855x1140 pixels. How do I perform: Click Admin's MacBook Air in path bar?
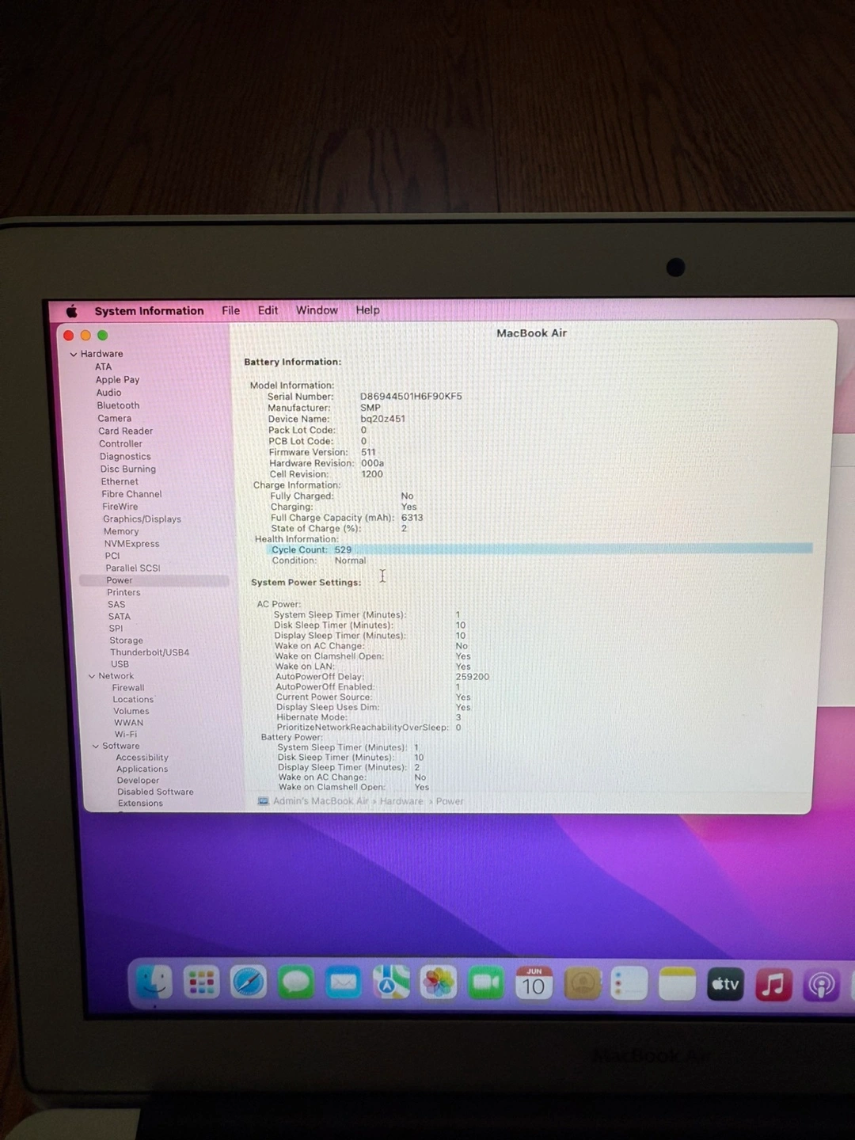(321, 801)
